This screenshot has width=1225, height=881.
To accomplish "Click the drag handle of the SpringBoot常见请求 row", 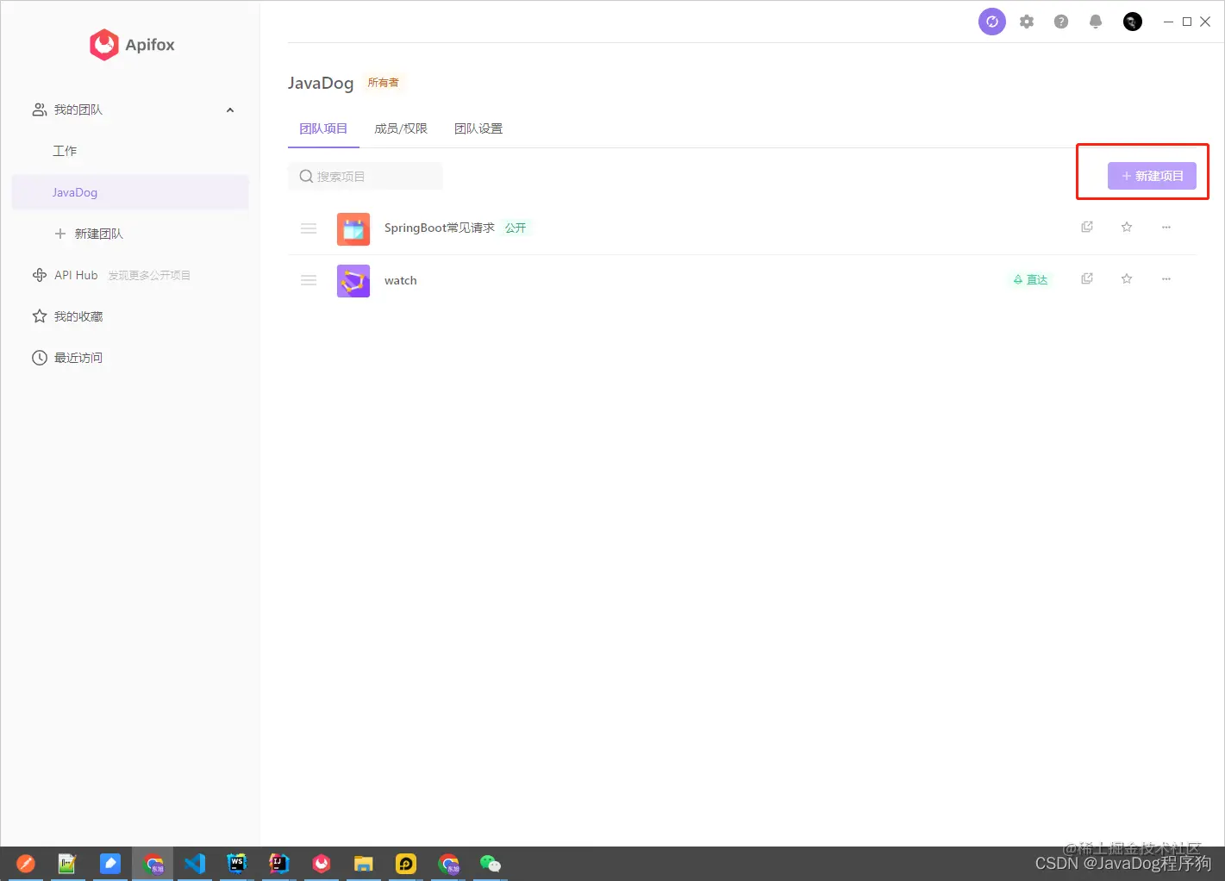I will tap(309, 228).
